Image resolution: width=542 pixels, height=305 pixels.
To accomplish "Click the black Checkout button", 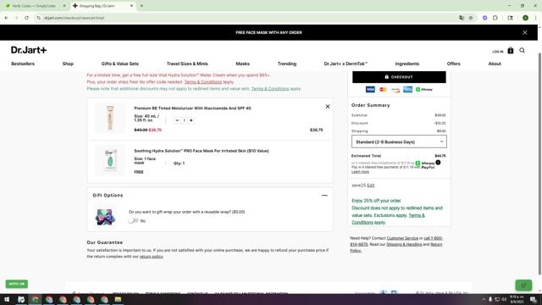I will pyautogui.click(x=399, y=77).
